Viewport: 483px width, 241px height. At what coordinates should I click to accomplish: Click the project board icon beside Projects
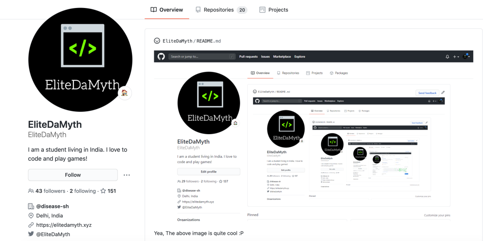tap(263, 10)
